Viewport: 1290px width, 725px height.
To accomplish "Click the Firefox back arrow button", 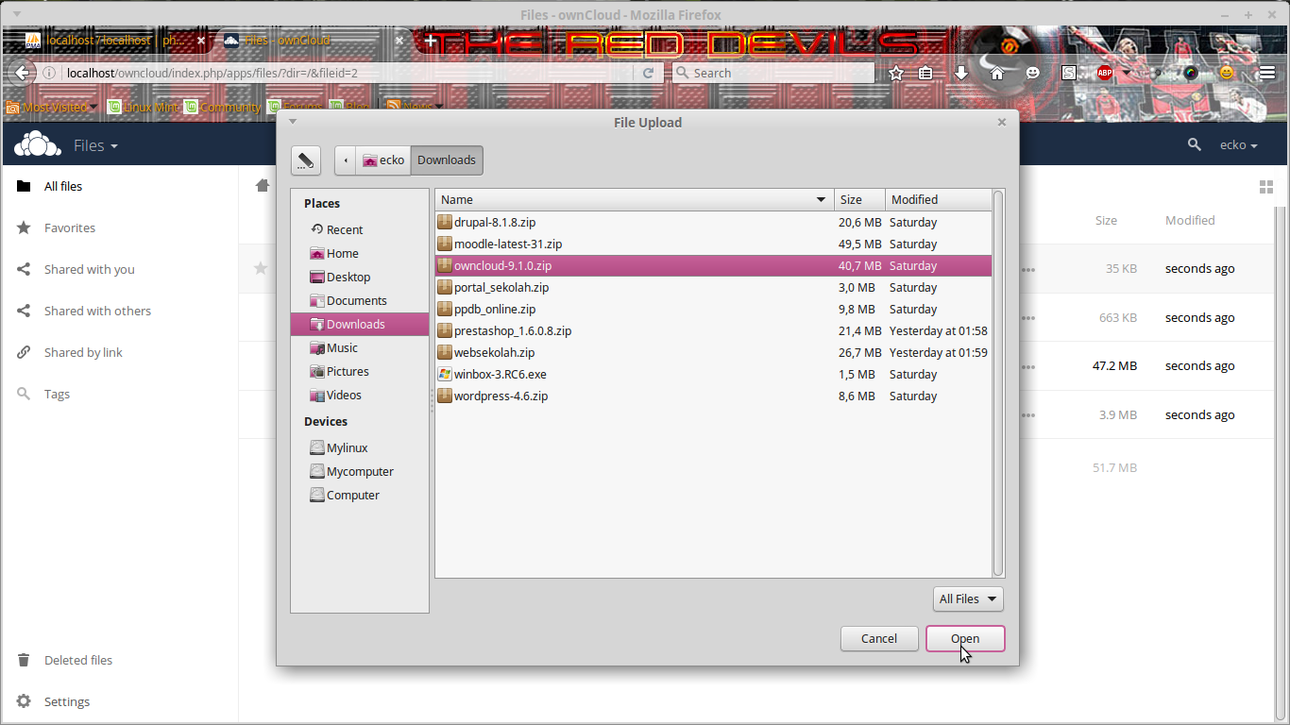I will pos(21,73).
